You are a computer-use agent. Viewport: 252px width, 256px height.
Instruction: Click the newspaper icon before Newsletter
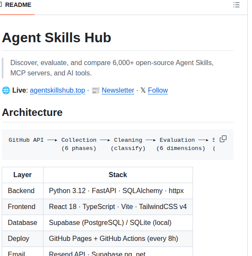(x=96, y=91)
